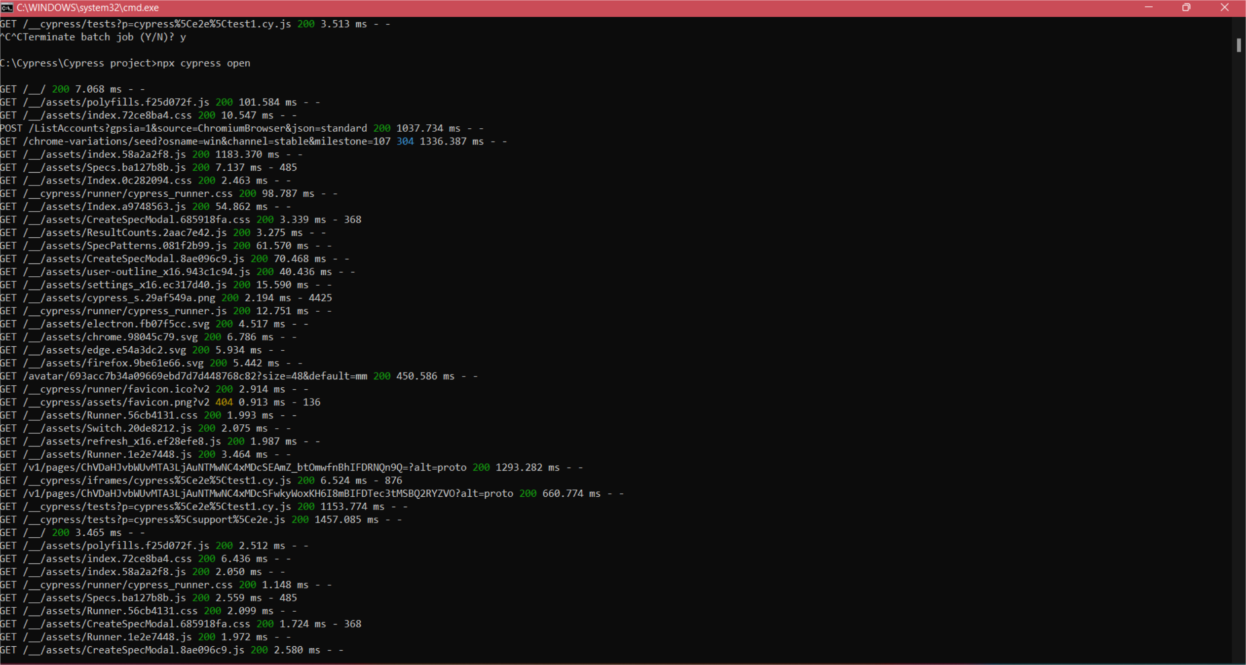Click the vertical scrollbar thumb

point(1239,45)
